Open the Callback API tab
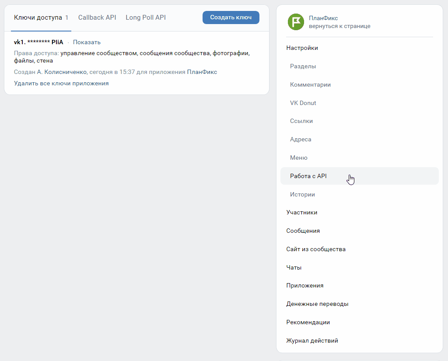 click(97, 18)
